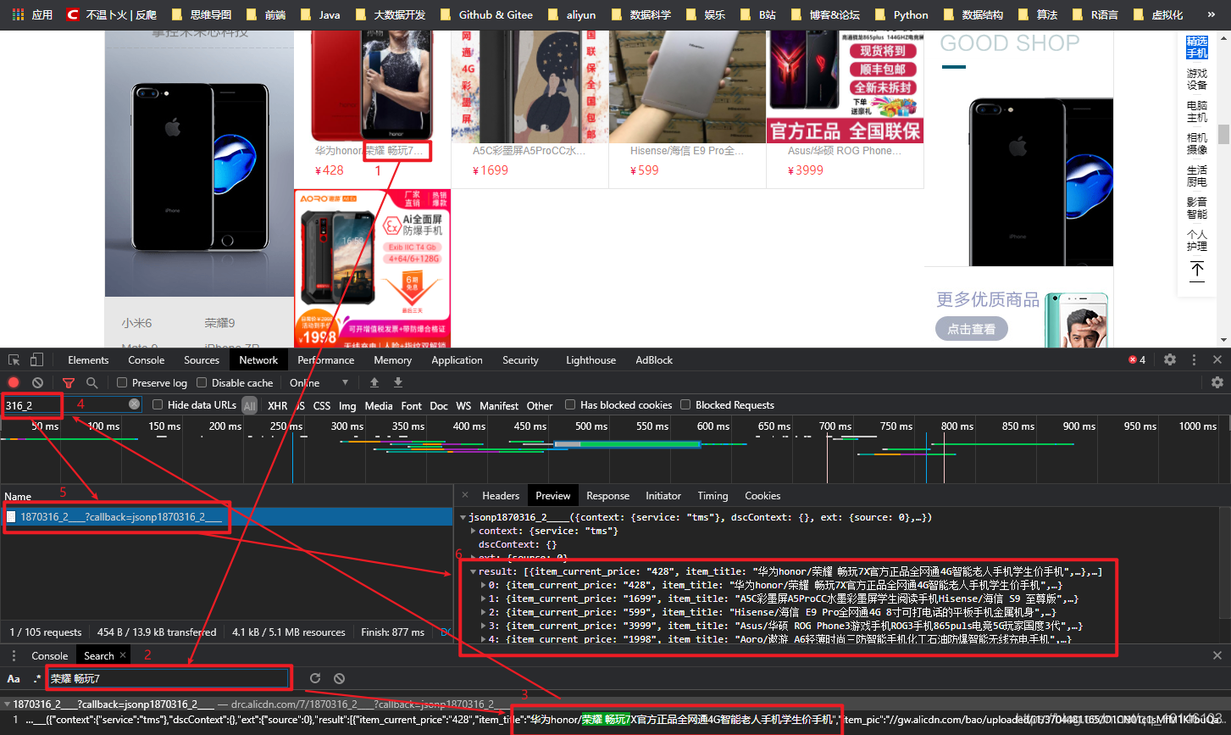This screenshot has width=1231, height=735.
Task: Open the Cookies tab of request
Action: [x=762, y=495]
